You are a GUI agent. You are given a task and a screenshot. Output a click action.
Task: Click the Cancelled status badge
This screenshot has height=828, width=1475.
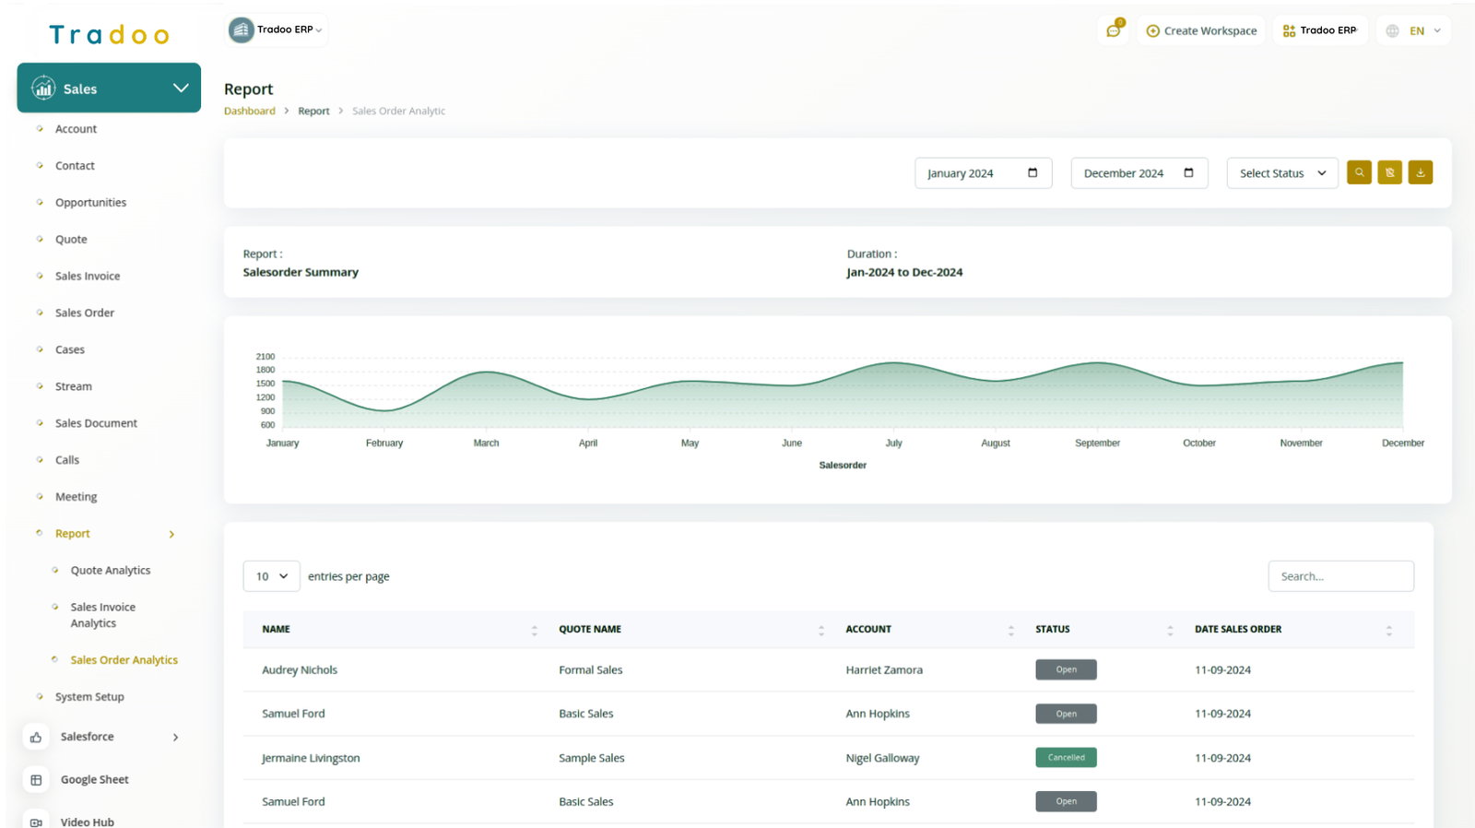1066,757
